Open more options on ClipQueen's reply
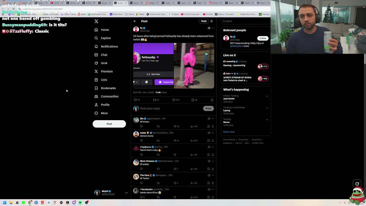This screenshot has height=206, width=366. point(212,147)
